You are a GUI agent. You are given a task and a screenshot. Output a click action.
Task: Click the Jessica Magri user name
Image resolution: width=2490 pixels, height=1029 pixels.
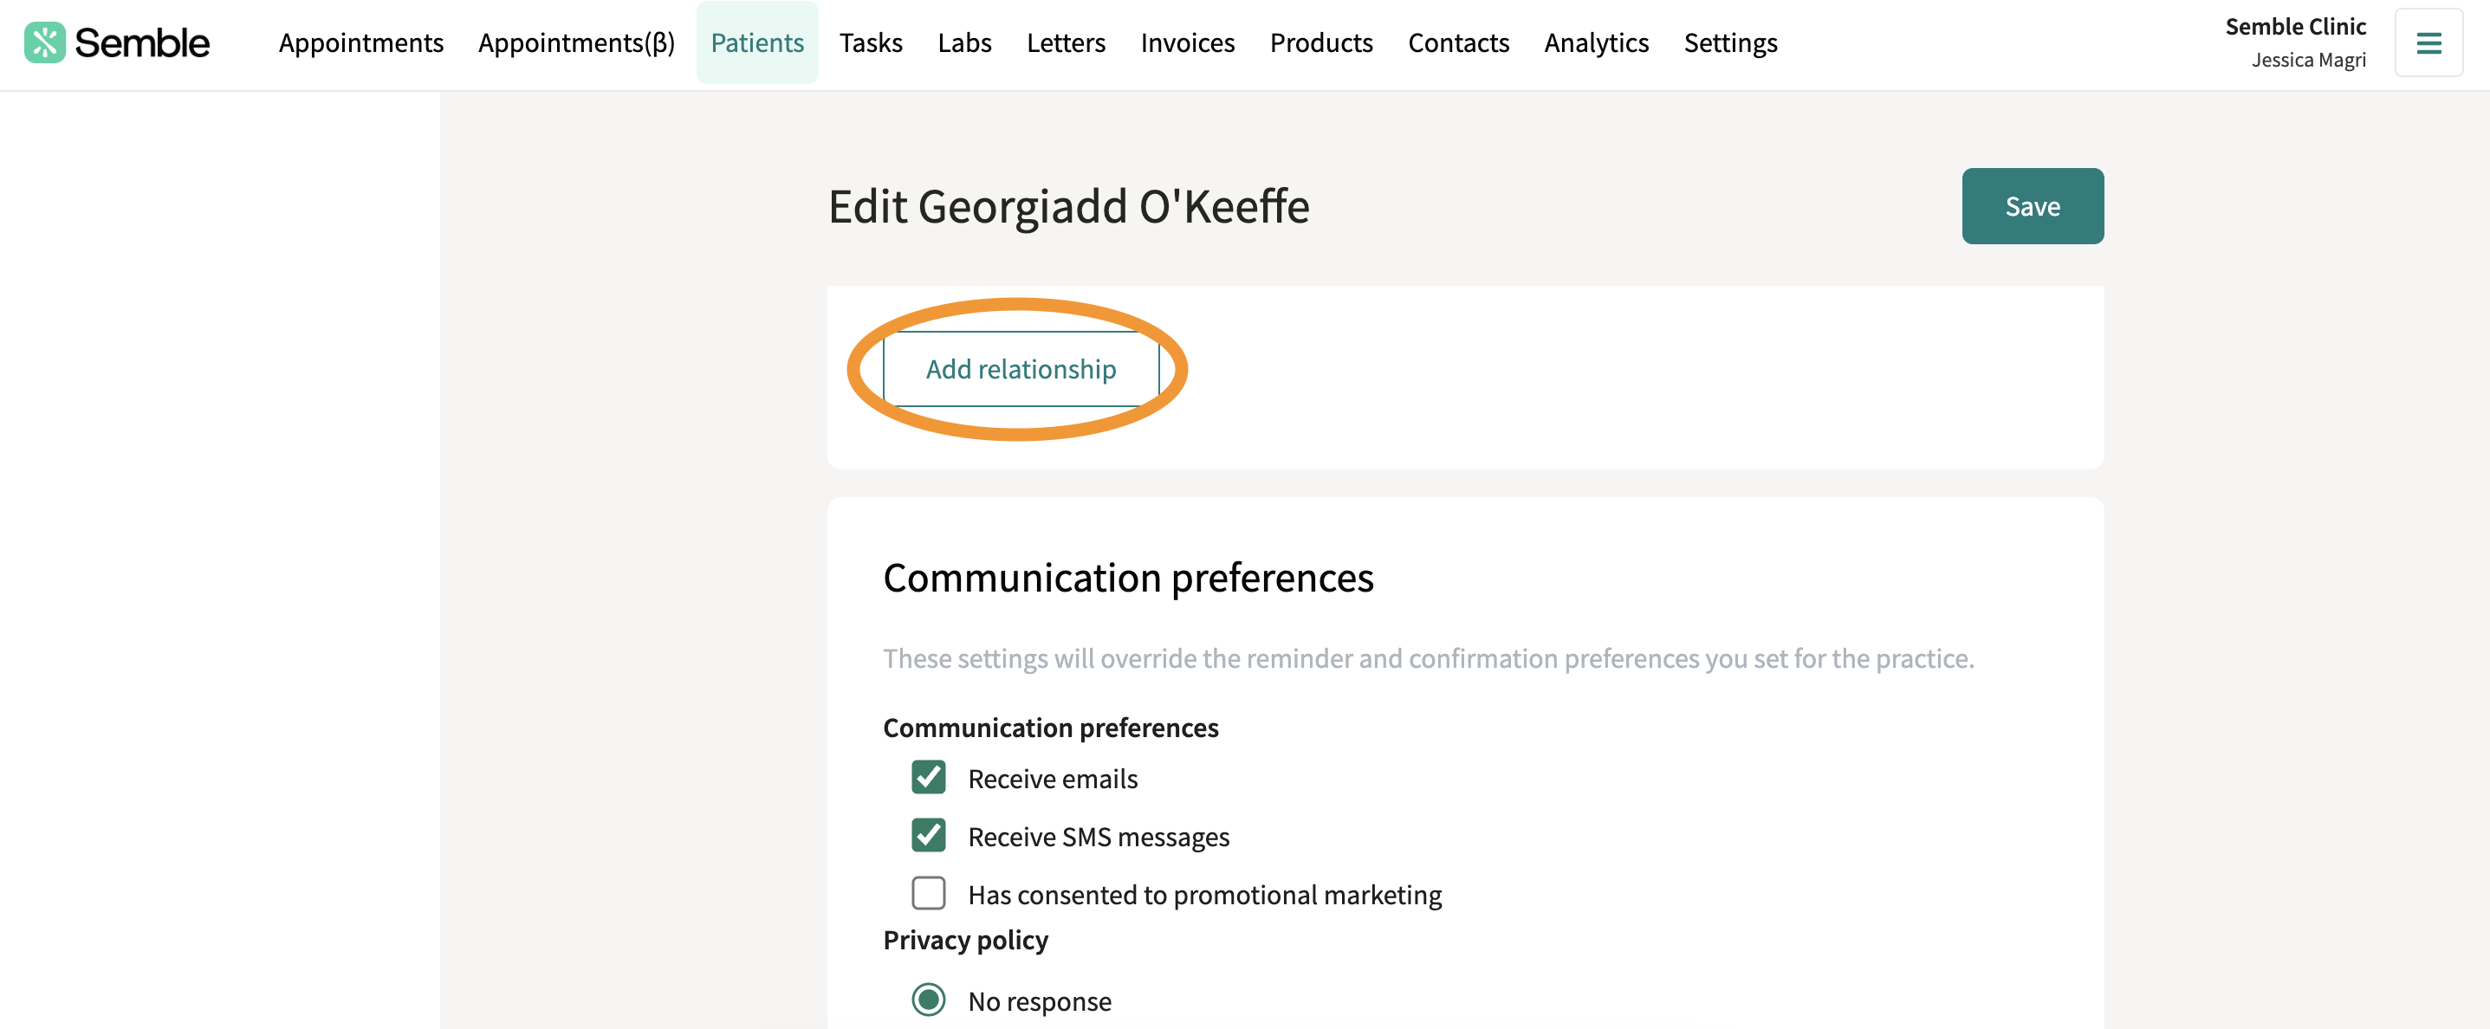(2308, 60)
